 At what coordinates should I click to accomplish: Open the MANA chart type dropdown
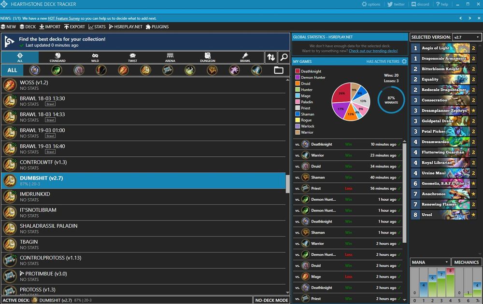click(430, 262)
